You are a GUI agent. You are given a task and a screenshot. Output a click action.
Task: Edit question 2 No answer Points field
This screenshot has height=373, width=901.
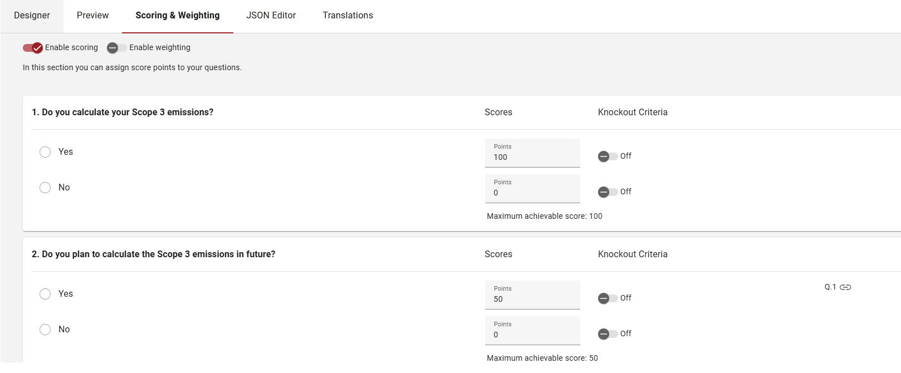click(x=532, y=335)
